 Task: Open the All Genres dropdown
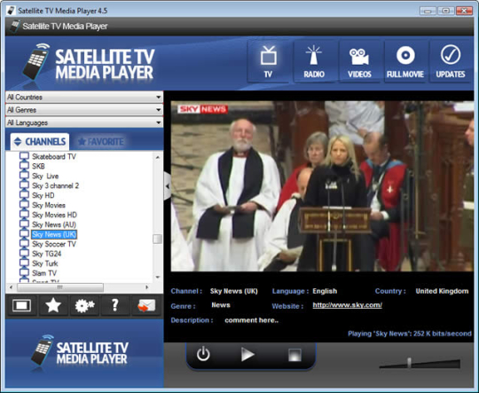pos(84,110)
